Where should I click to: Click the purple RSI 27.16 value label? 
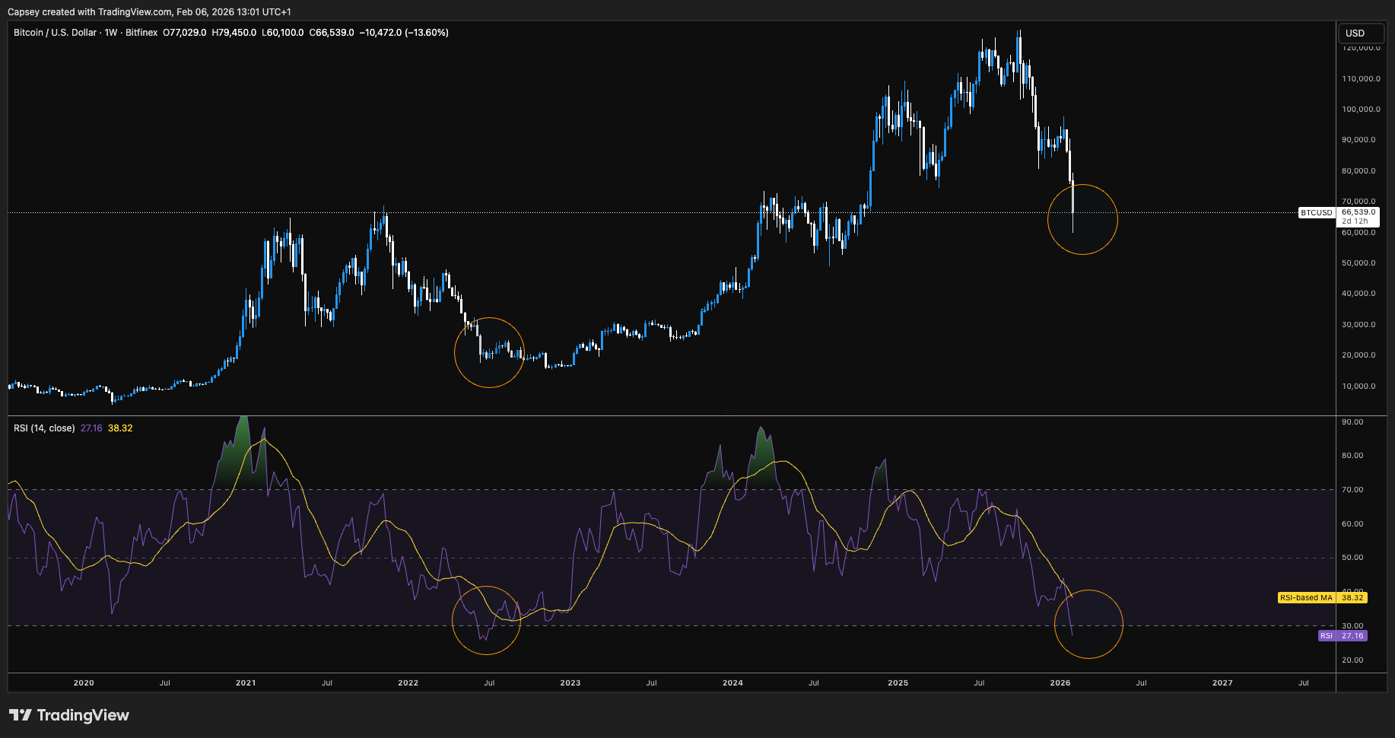[x=1343, y=636]
